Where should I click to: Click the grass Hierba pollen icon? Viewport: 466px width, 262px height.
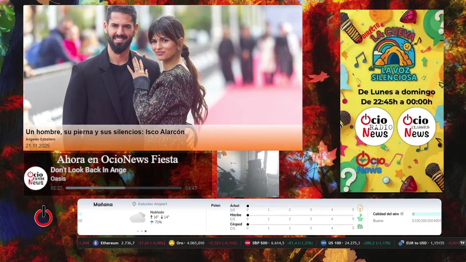coord(360,217)
